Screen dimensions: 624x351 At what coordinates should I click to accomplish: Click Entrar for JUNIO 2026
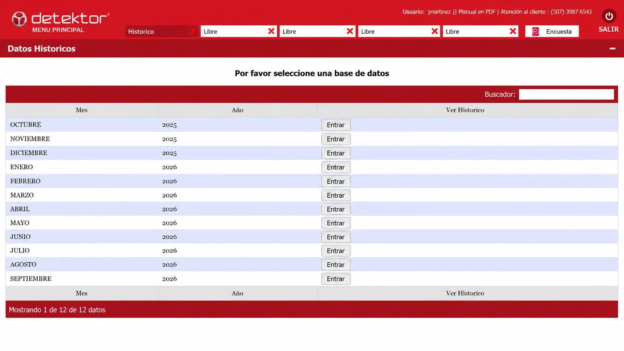336,237
